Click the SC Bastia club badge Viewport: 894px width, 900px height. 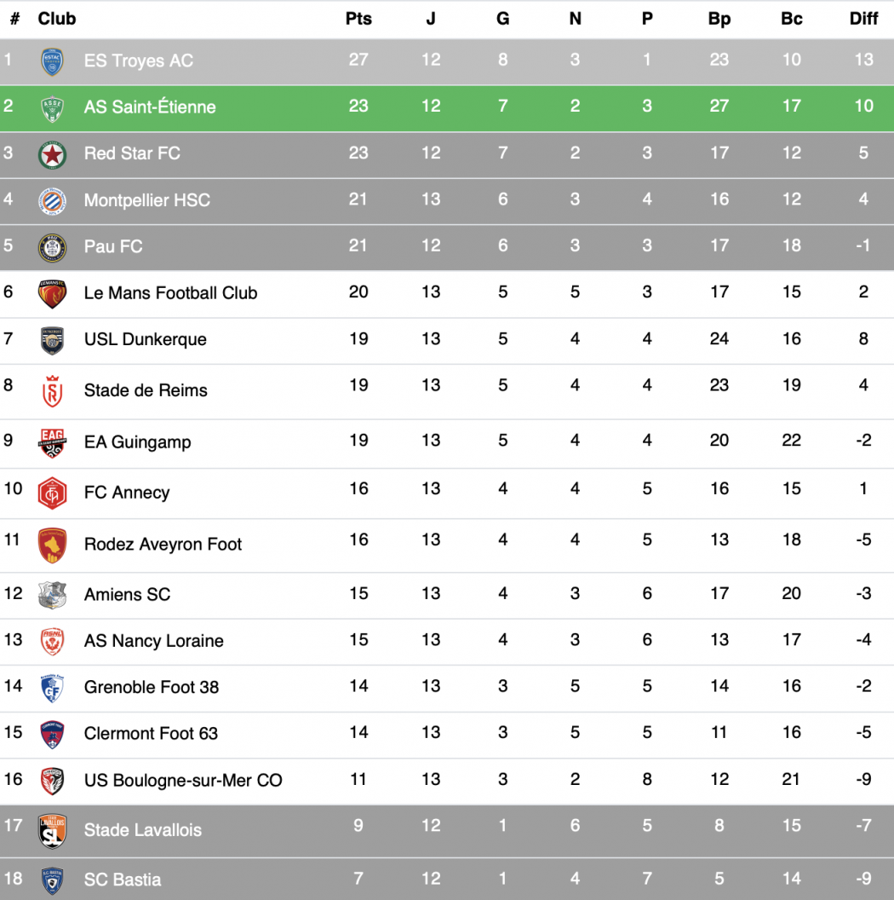pos(53,880)
